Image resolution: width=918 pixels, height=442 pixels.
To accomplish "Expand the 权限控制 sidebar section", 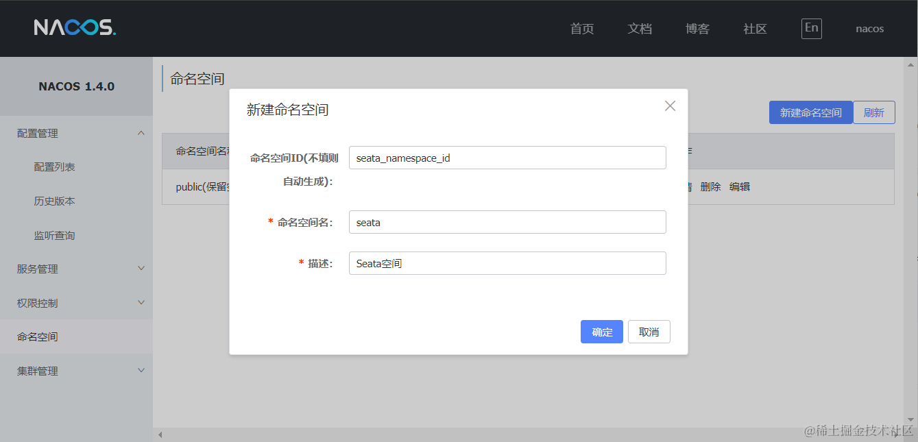I will (76, 302).
